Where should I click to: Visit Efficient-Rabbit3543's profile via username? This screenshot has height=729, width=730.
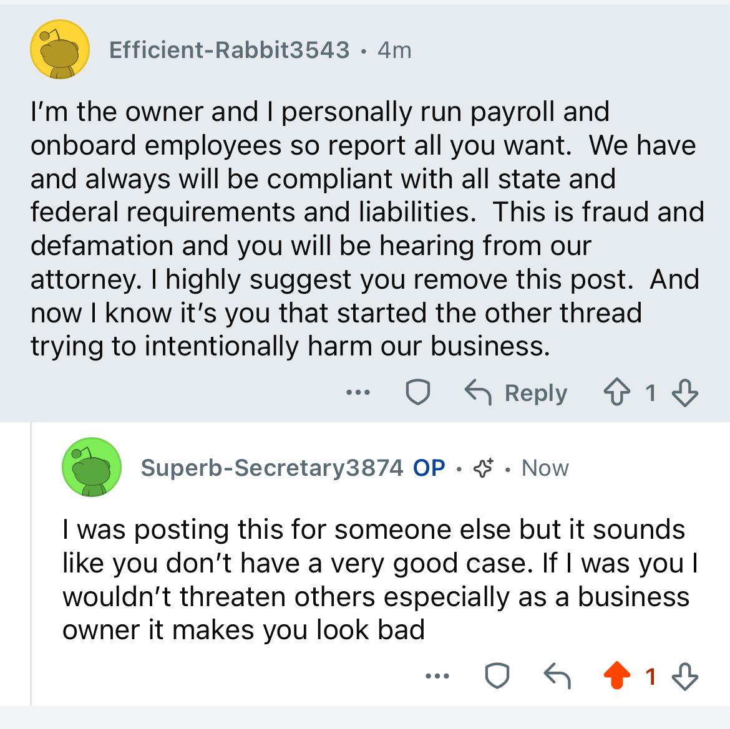229,50
